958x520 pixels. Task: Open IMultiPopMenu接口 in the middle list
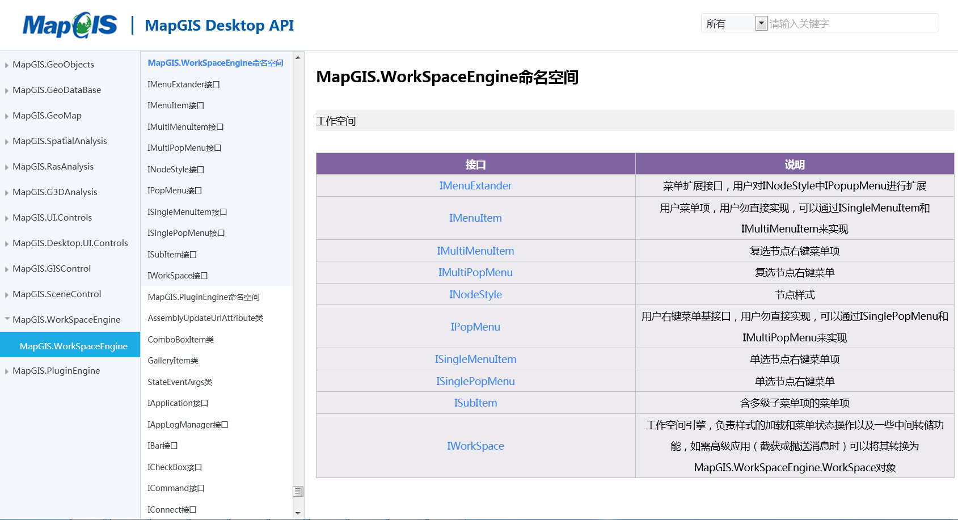(184, 148)
